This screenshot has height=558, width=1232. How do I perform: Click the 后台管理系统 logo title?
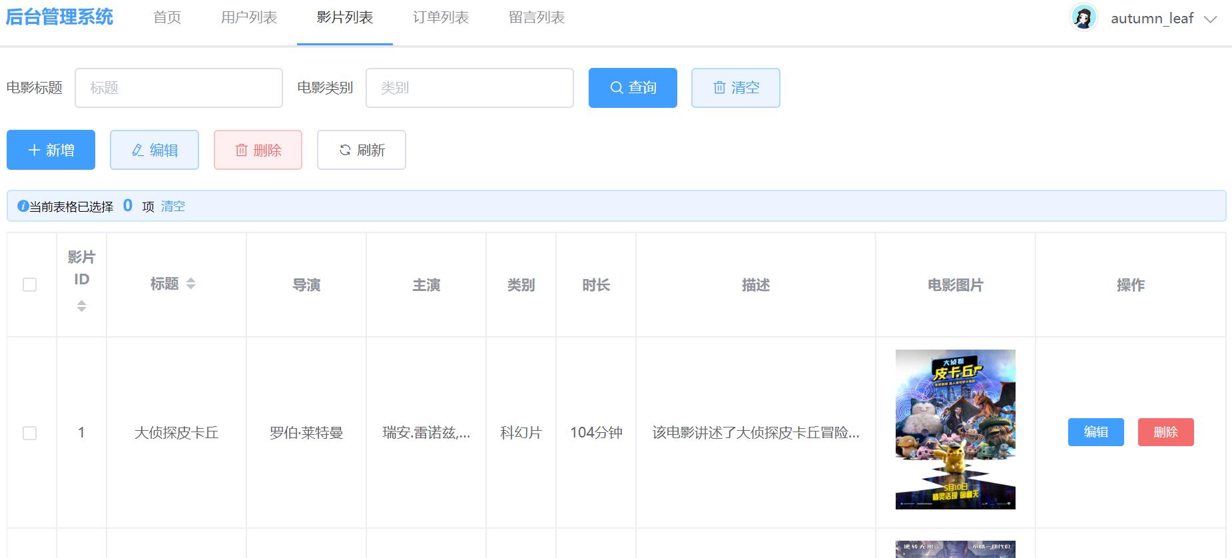pos(59,17)
